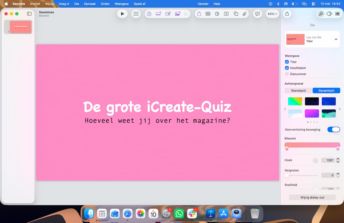The width and height of the screenshot is (344, 223).
Task: Click the share icon in the toolbar
Action: coord(287,14)
